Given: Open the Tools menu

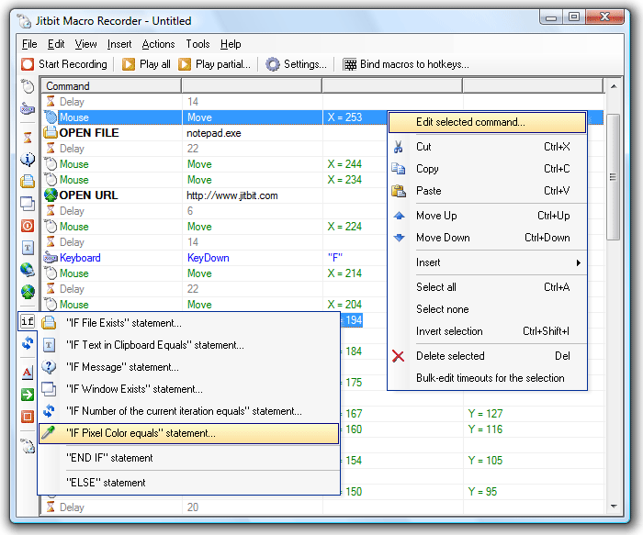Looking at the screenshot, I should 197,44.
